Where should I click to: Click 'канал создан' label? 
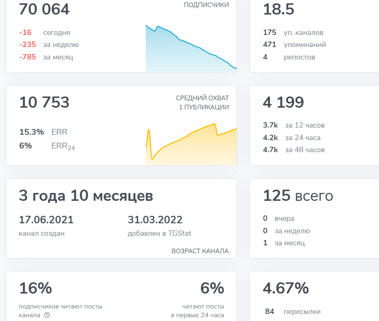click(x=42, y=233)
